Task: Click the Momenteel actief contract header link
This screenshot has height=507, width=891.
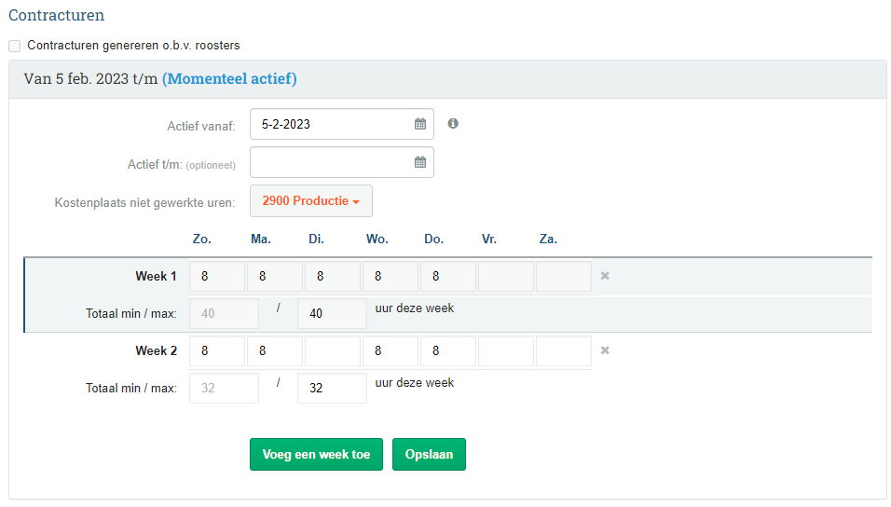Action: [x=229, y=79]
